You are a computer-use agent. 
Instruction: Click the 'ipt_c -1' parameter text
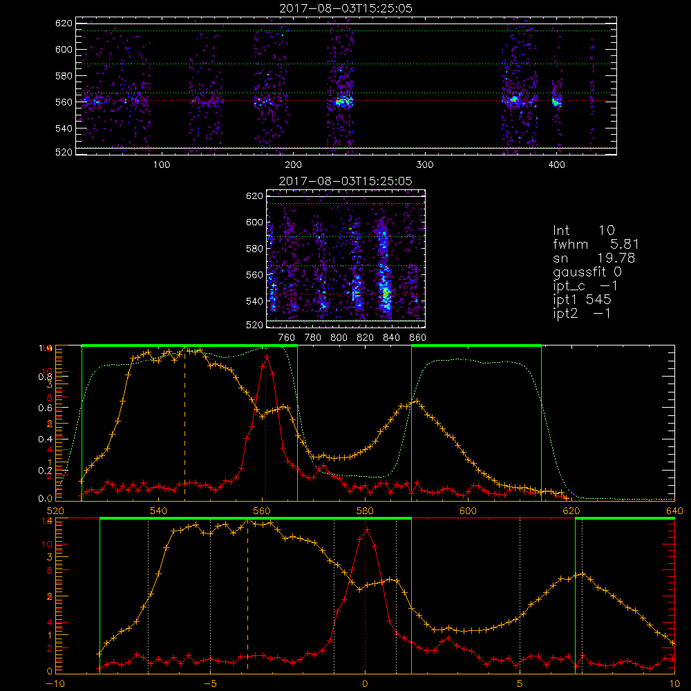586,286
